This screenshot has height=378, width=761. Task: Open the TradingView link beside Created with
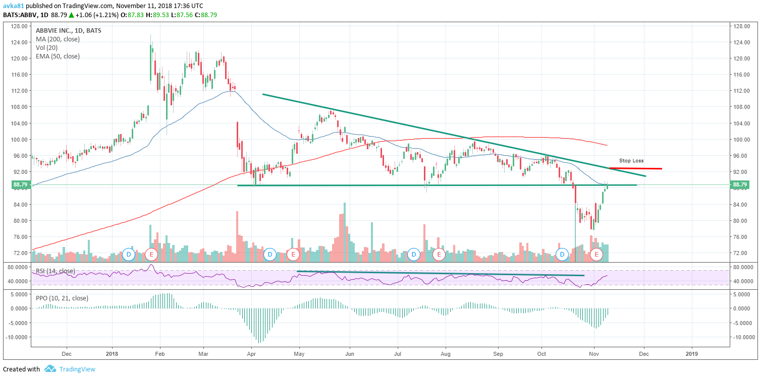coord(77,369)
